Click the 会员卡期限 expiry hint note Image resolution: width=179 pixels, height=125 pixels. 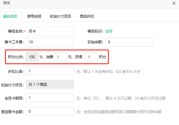coord(121,99)
